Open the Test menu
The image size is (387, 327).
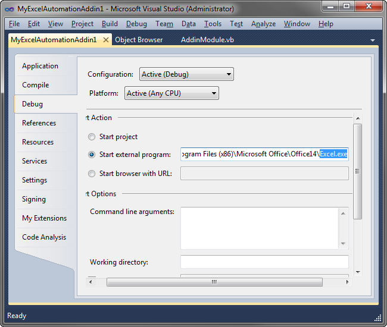click(236, 24)
